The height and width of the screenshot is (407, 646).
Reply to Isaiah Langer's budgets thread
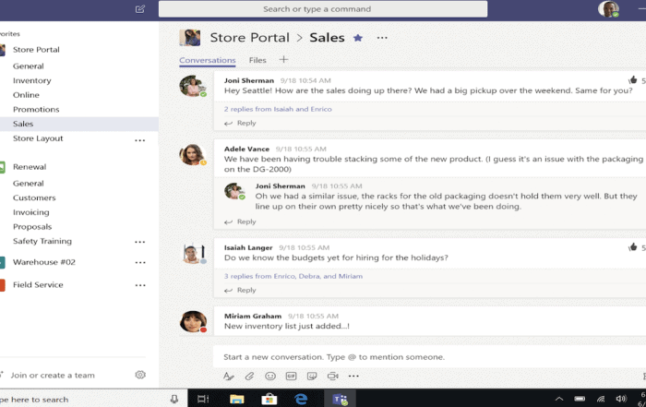[240, 290]
